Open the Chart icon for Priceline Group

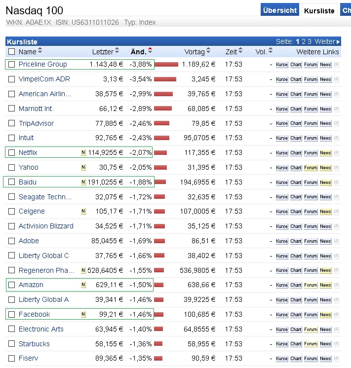click(x=296, y=65)
